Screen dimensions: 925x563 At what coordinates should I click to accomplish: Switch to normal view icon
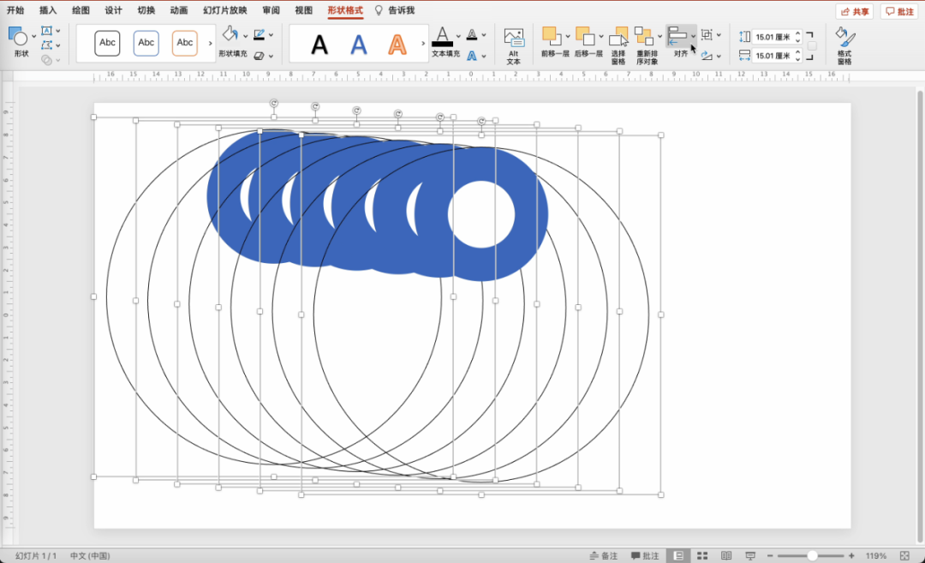click(x=678, y=555)
